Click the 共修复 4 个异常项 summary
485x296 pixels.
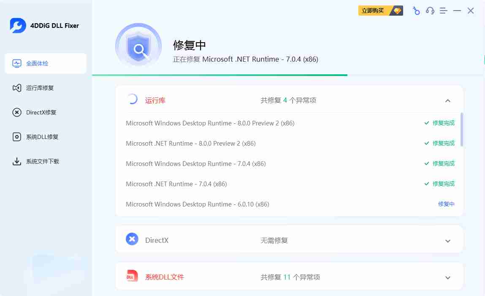pos(288,100)
